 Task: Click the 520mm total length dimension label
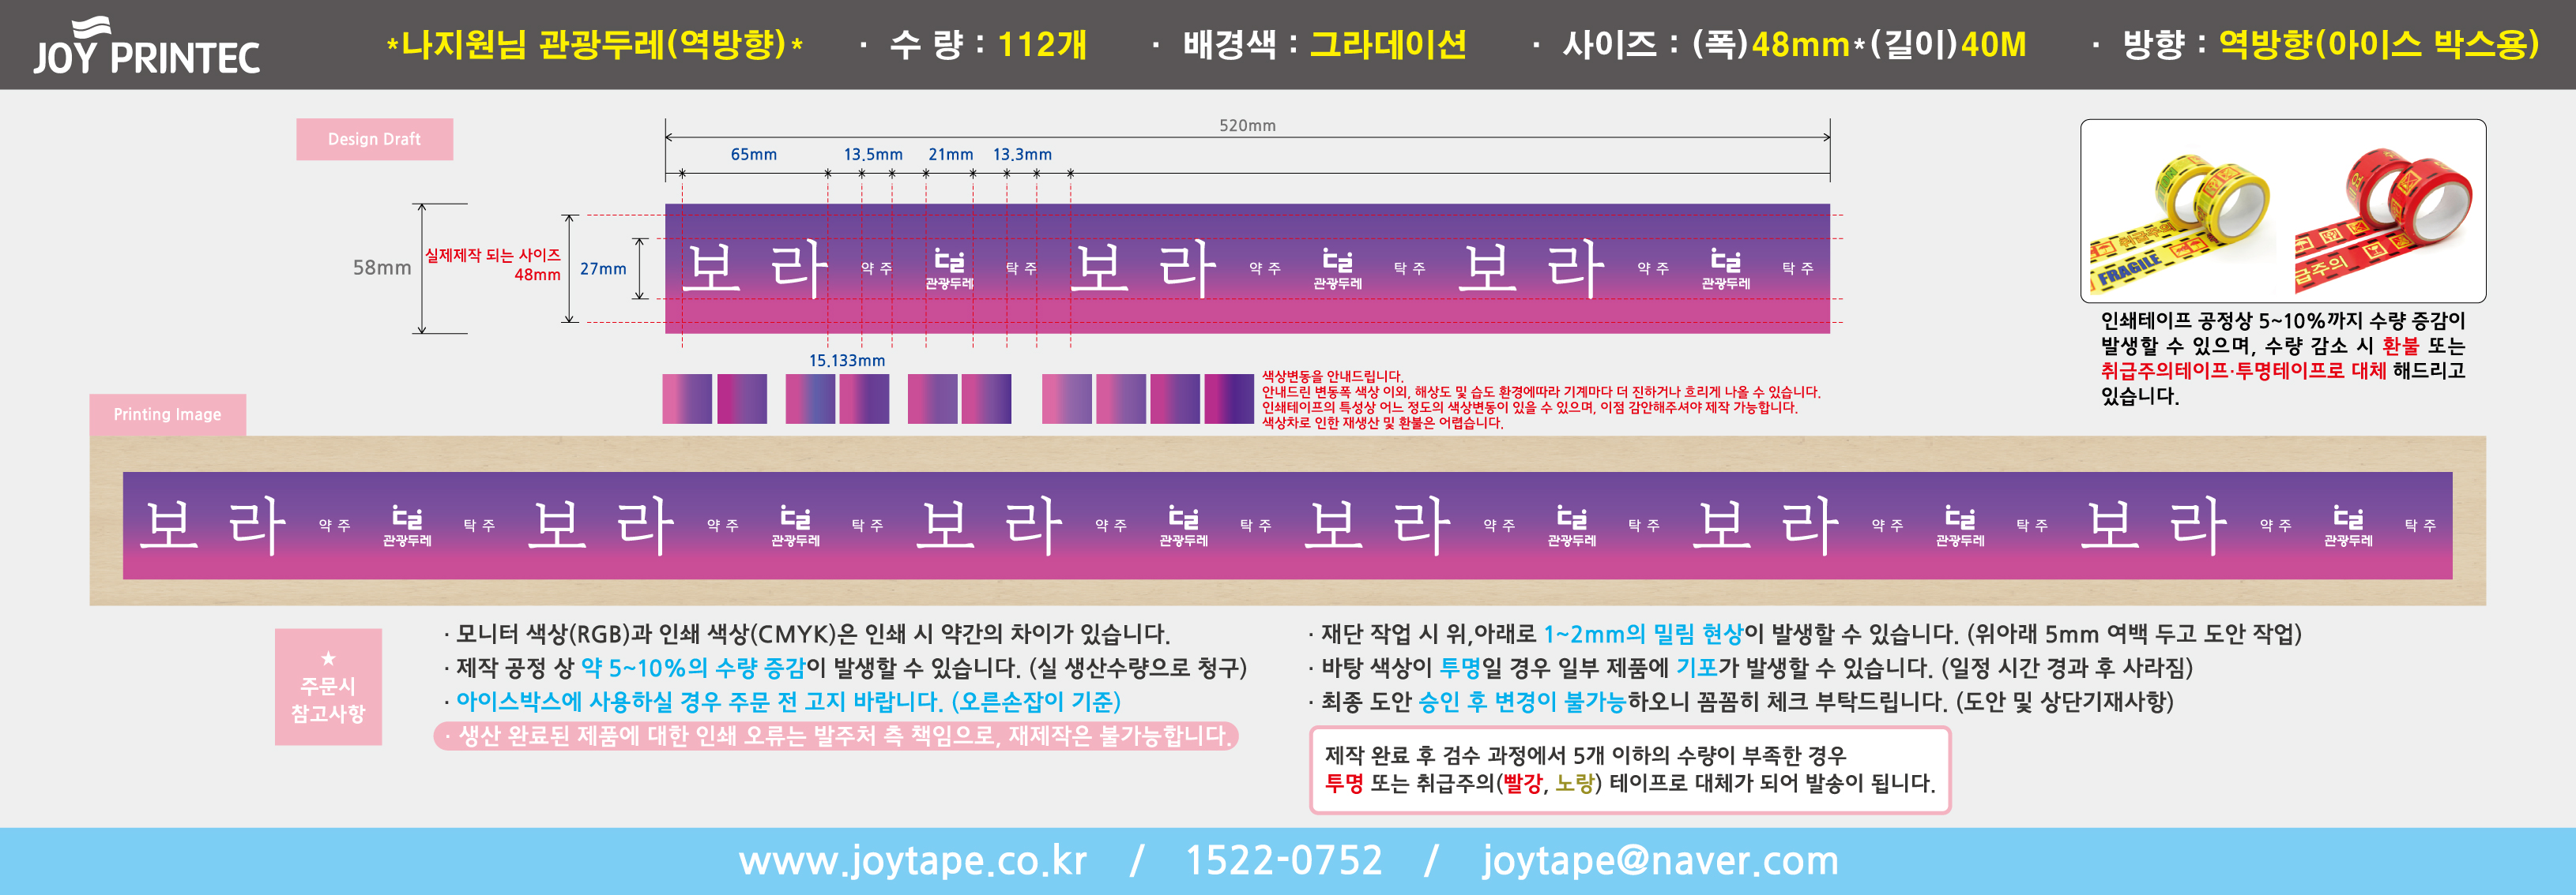coord(1247,125)
